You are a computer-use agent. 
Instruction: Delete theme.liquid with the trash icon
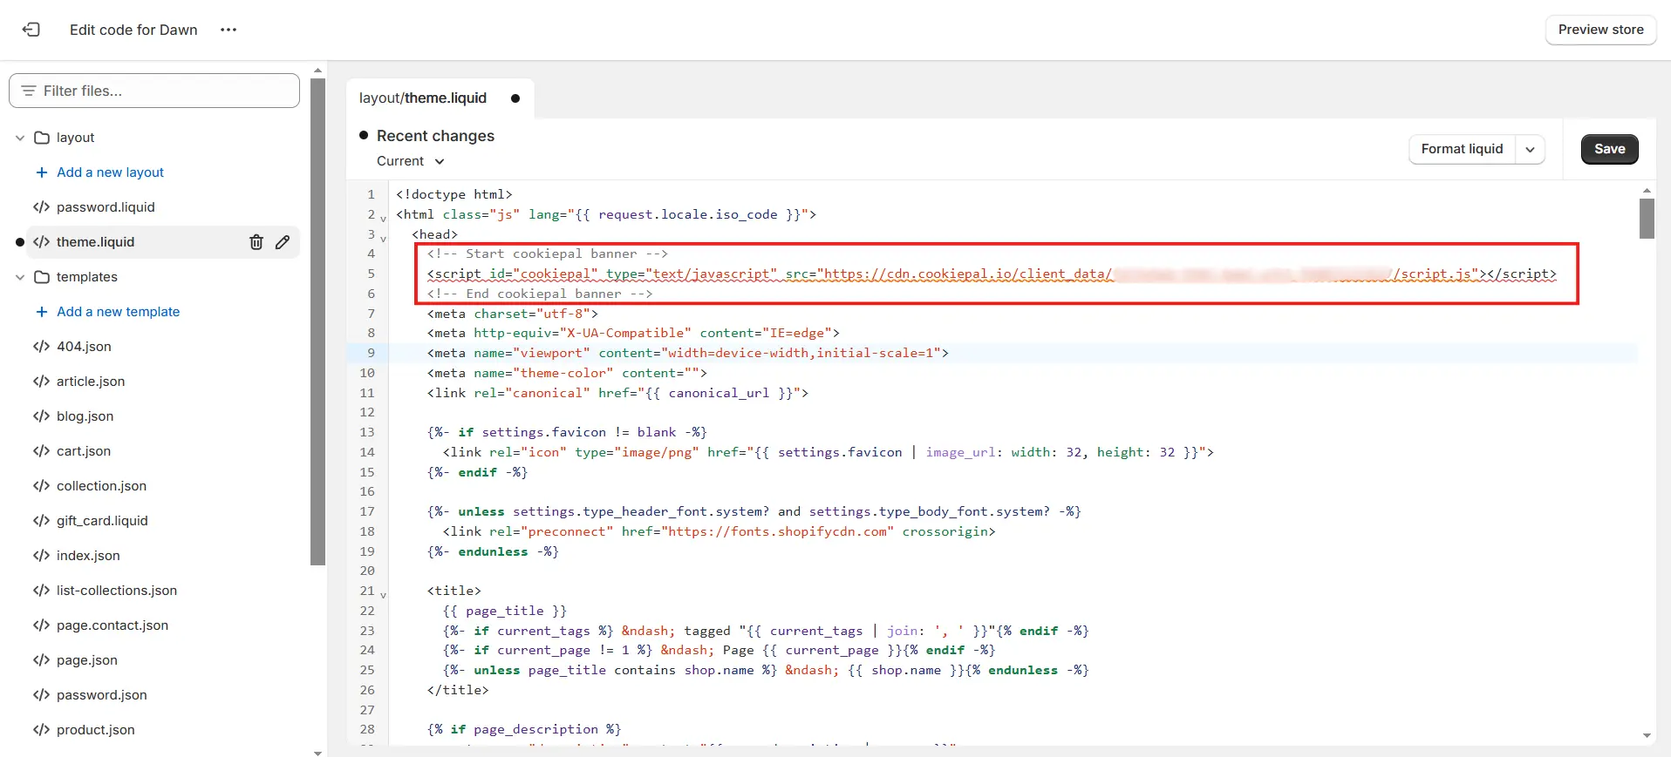[256, 242]
